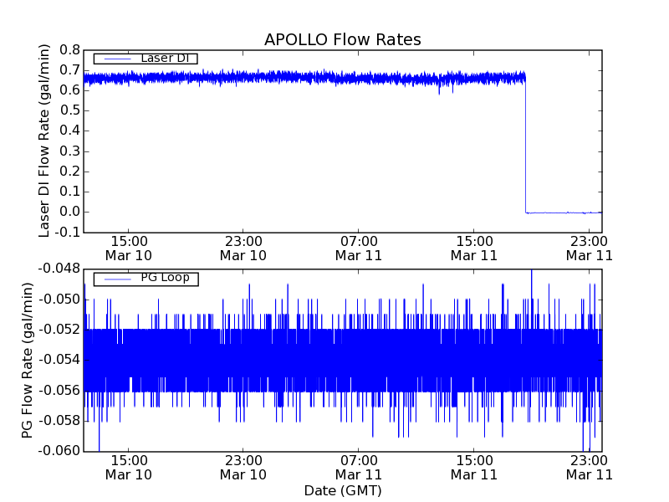669x502 pixels.
Task: Click the 0.5 tick on Laser DI axis
Action: (70, 110)
